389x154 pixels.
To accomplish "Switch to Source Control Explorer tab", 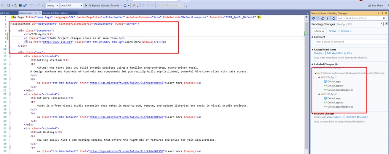I will click(x=55, y=13).
